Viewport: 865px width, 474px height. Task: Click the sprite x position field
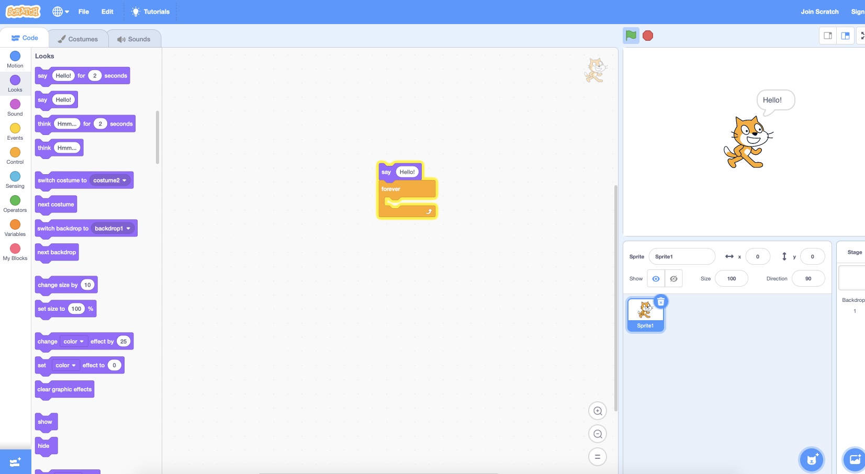pyautogui.click(x=758, y=256)
